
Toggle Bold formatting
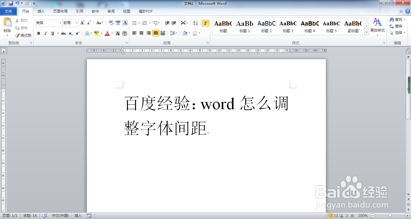click(x=39, y=33)
